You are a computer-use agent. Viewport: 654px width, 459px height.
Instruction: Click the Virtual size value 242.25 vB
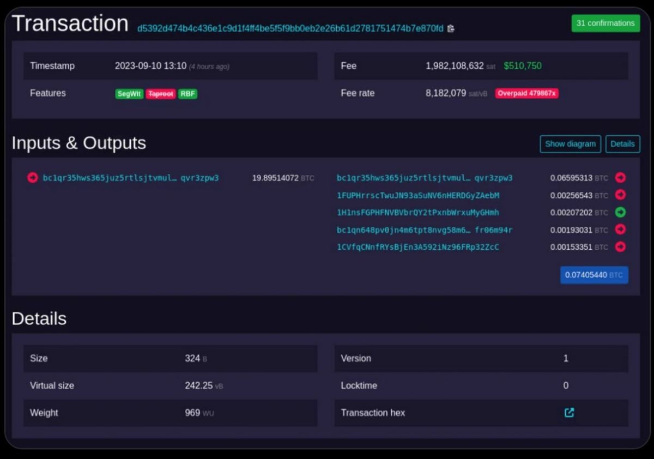coord(204,385)
